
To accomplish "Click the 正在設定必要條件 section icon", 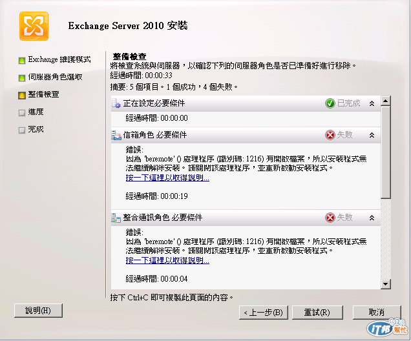I will tap(116, 103).
